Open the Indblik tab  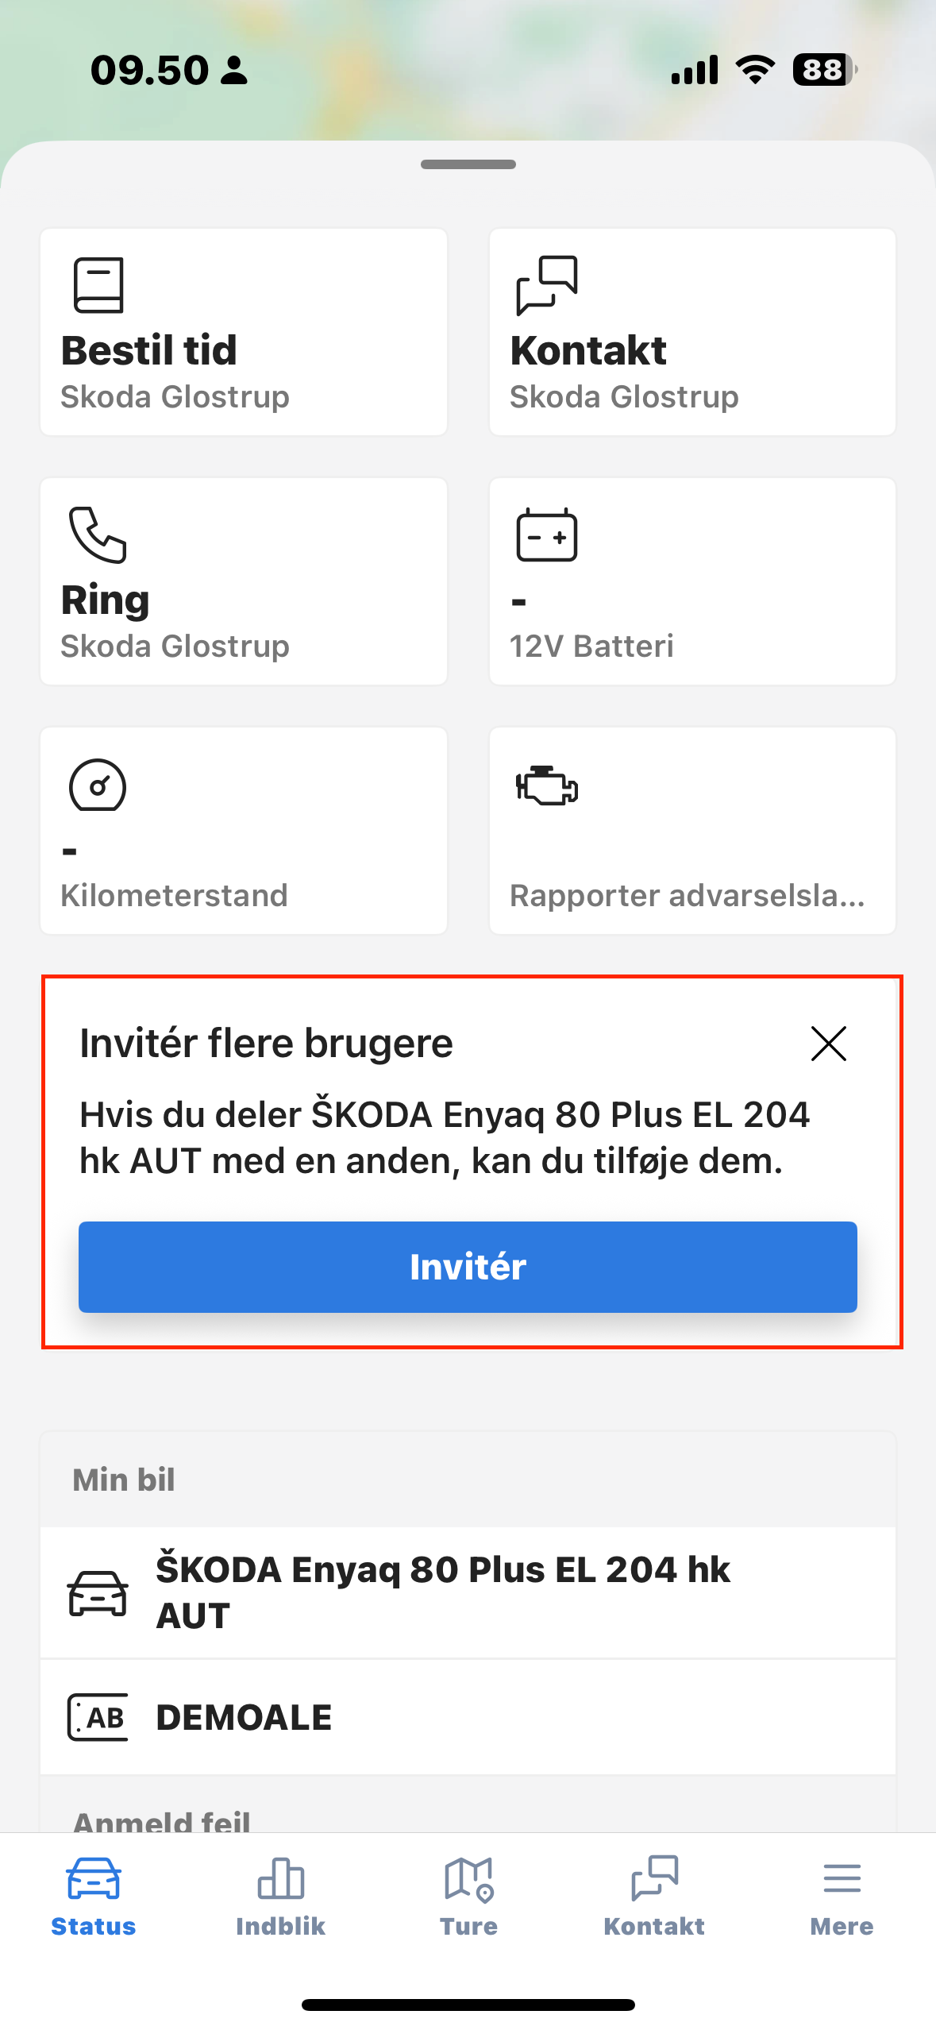point(280,1895)
